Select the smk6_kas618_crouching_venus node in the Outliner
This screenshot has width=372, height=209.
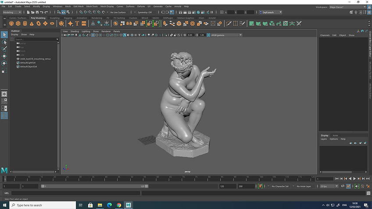point(35,59)
